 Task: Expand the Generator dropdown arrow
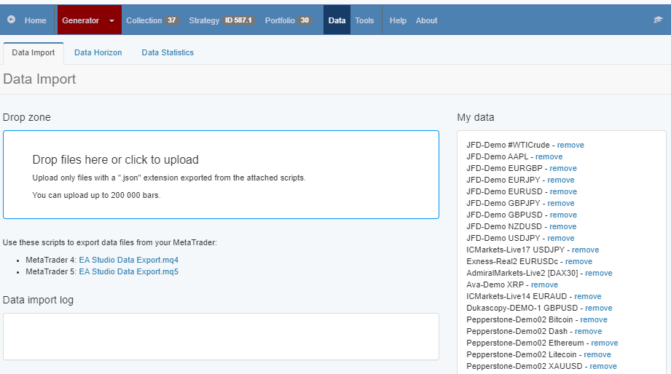(x=111, y=20)
